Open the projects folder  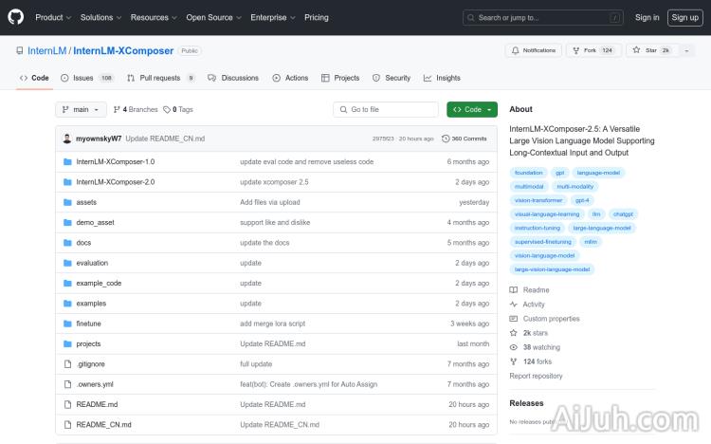(x=88, y=343)
